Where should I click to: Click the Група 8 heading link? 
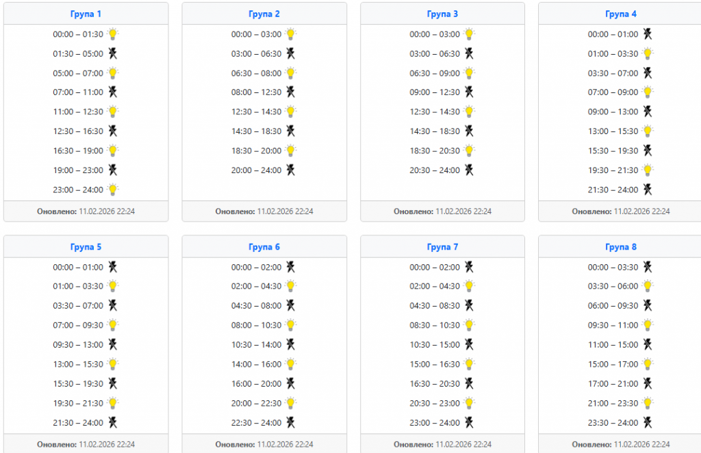[621, 247]
